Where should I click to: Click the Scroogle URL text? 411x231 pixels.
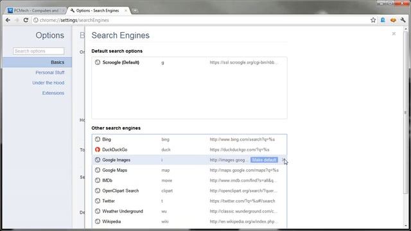point(243,62)
